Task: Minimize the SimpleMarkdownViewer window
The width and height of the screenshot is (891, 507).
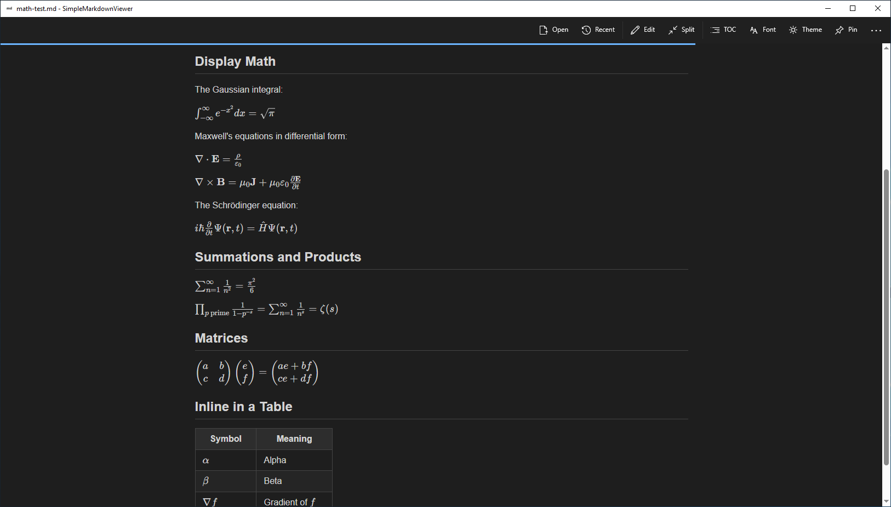Action: coord(828,8)
